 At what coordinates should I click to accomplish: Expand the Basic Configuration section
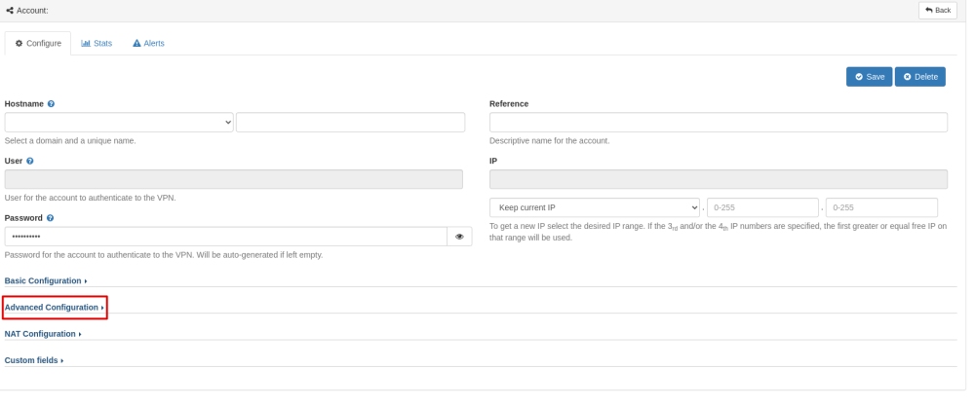pyautogui.click(x=46, y=280)
